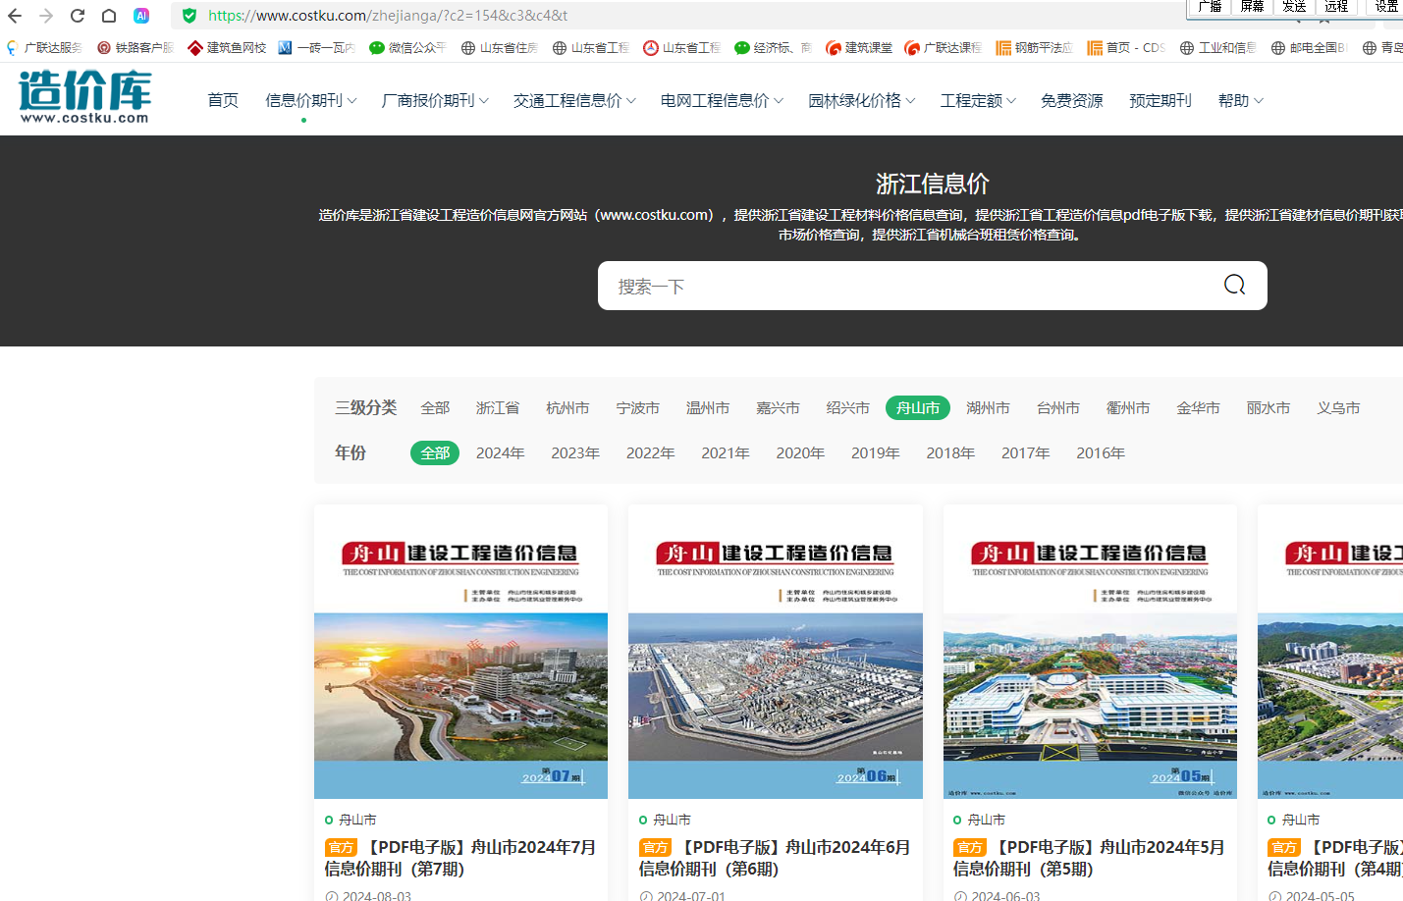Expand the 厂商报价期刊 dropdown menu
1403x901 pixels.
tap(435, 100)
